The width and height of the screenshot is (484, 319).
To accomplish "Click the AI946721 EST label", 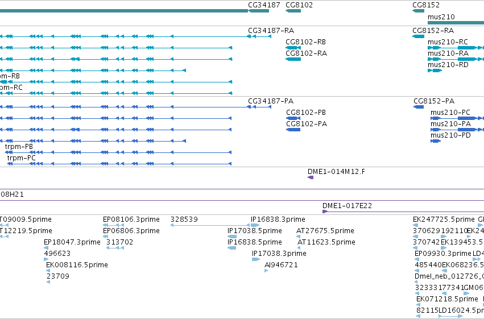I will [281, 266].
